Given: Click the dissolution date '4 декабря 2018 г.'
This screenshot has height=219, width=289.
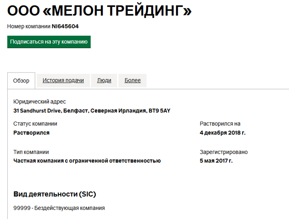Looking at the screenshot, I should (x=223, y=133).
